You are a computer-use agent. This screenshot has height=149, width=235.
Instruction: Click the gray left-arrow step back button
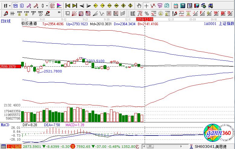(x=82, y=6)
